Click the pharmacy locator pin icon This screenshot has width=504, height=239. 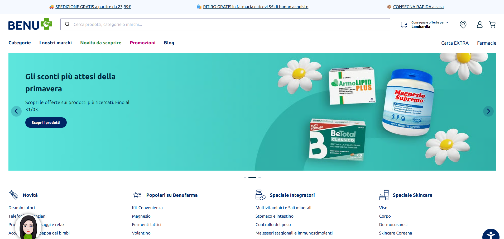click(463, 25)
